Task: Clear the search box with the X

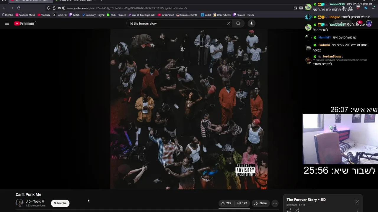Action: (229, 24)
